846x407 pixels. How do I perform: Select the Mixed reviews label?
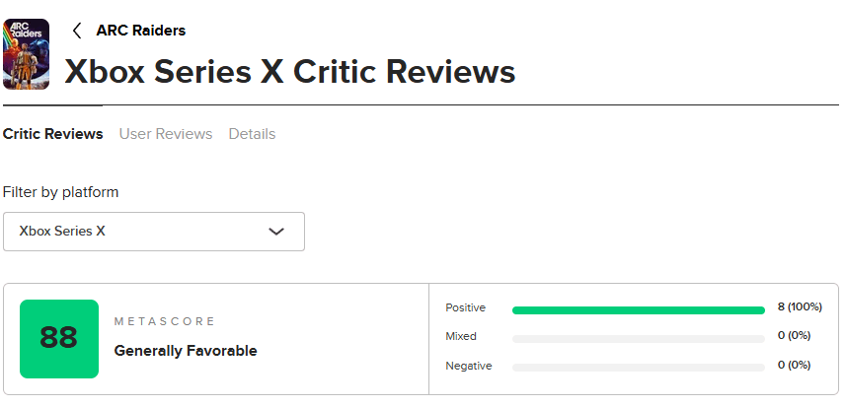pos(461,337)
